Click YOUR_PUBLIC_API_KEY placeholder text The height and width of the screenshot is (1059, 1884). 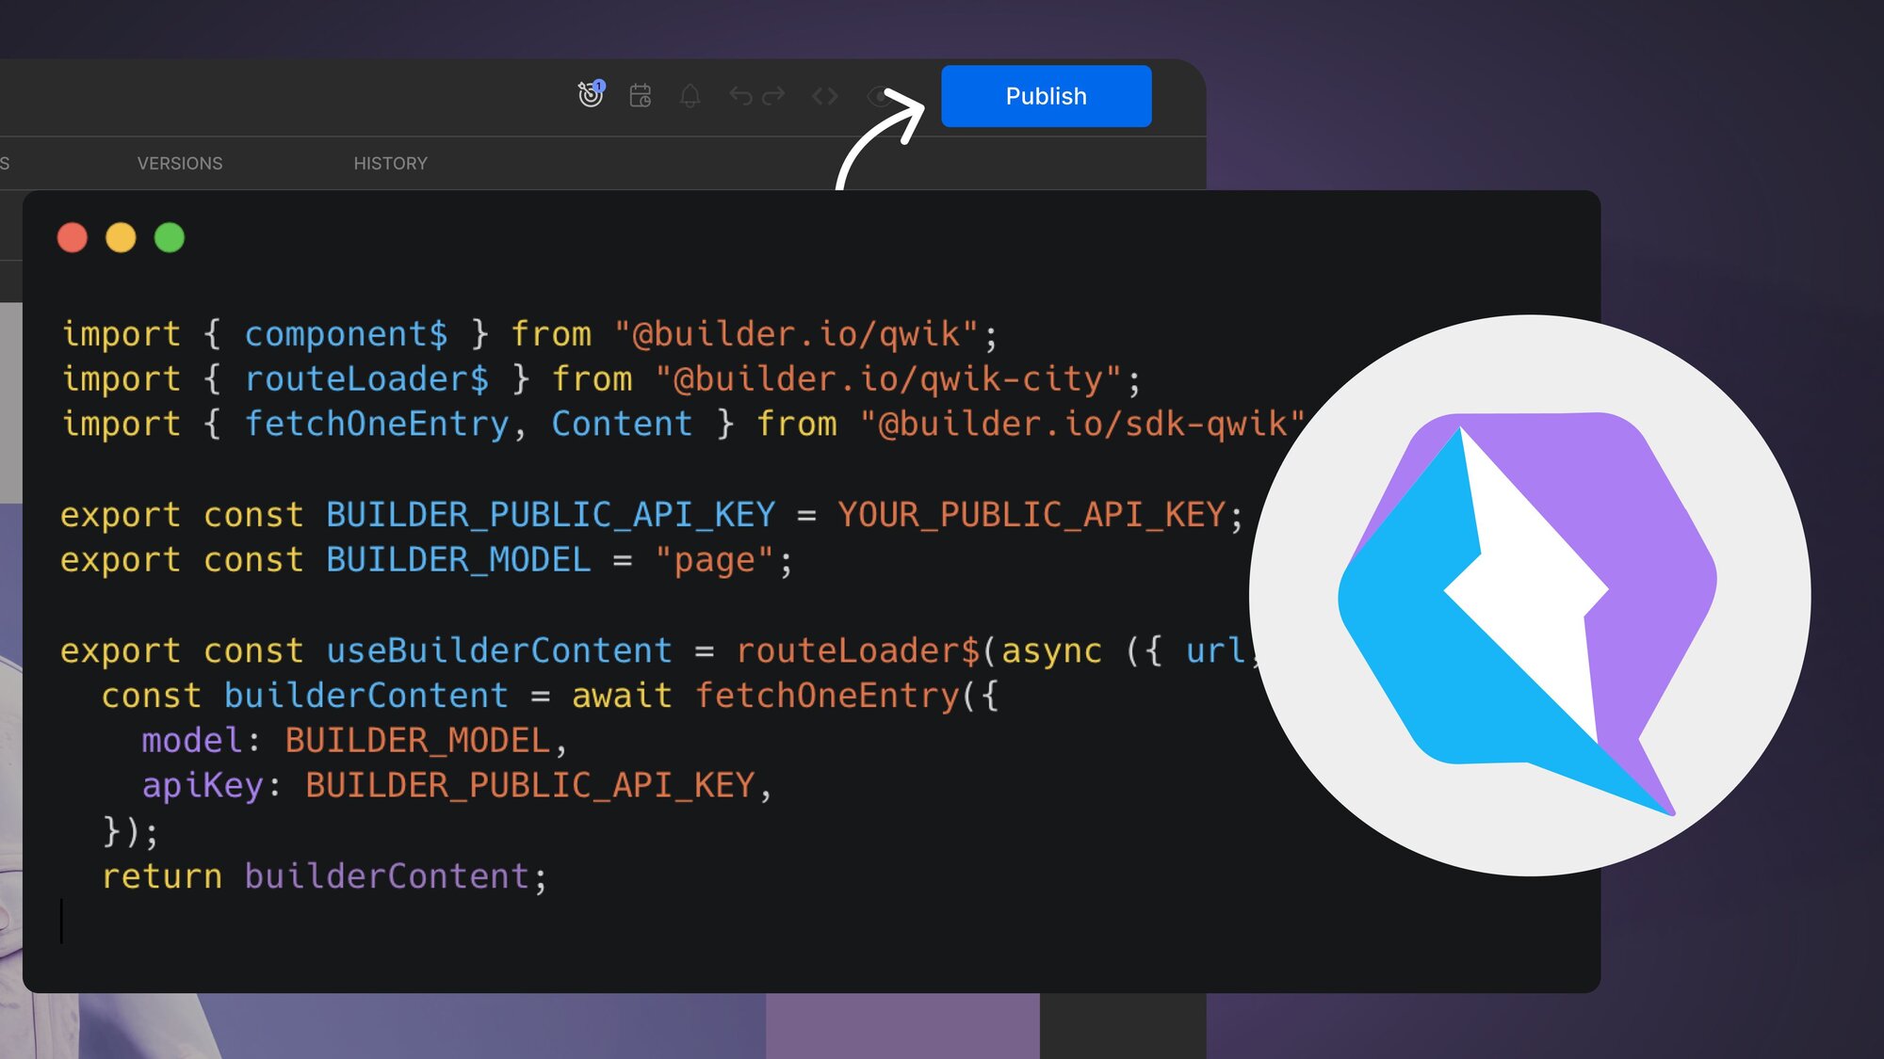1031,515
